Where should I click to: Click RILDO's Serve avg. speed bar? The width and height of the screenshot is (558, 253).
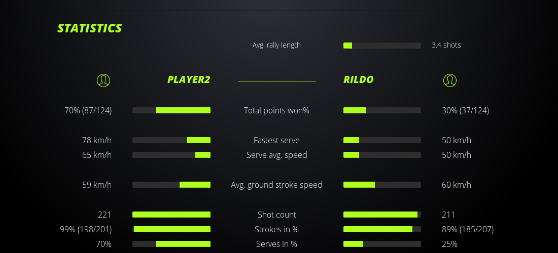[x=382, y=155]
